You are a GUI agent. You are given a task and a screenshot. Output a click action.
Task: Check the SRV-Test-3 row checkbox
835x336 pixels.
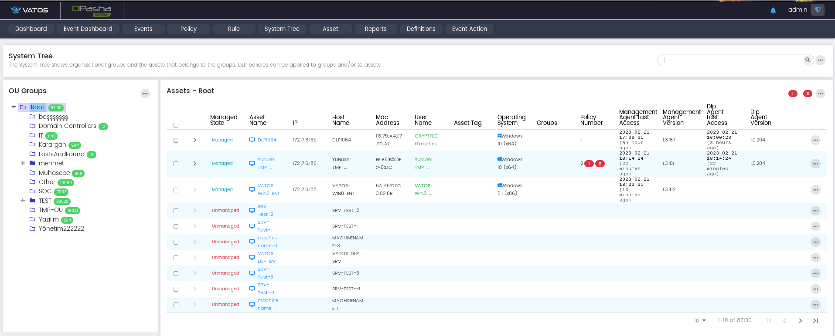click(176, 273)
